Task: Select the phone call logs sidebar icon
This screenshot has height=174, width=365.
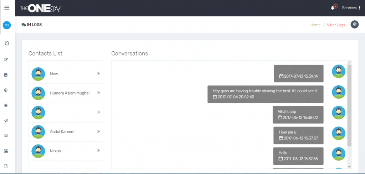Action: [x=6, y=75]
